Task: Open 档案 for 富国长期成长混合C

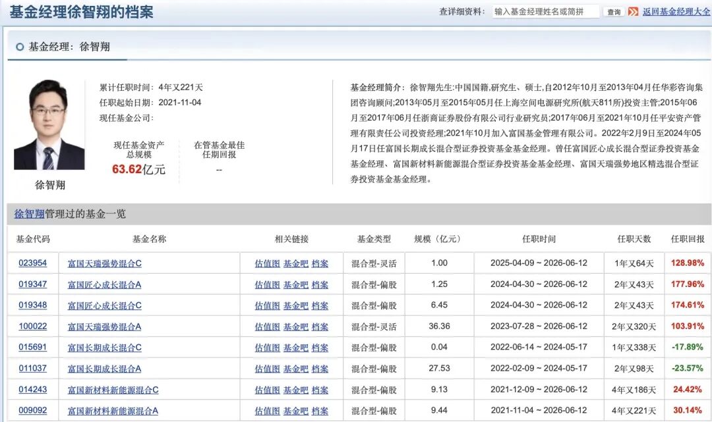Action: click(320, 348)
